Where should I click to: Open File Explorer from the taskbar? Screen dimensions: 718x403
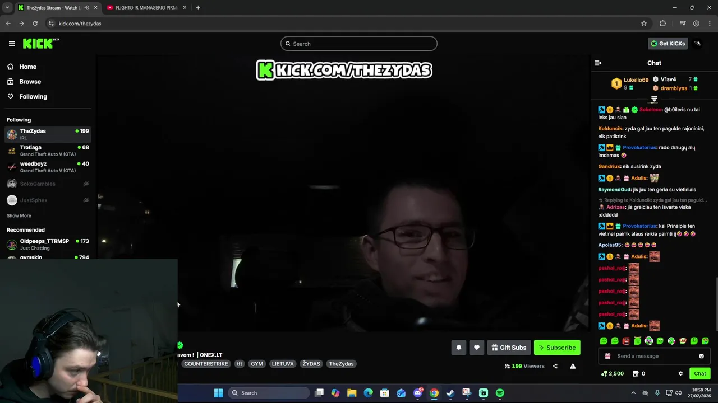point(352,393)
